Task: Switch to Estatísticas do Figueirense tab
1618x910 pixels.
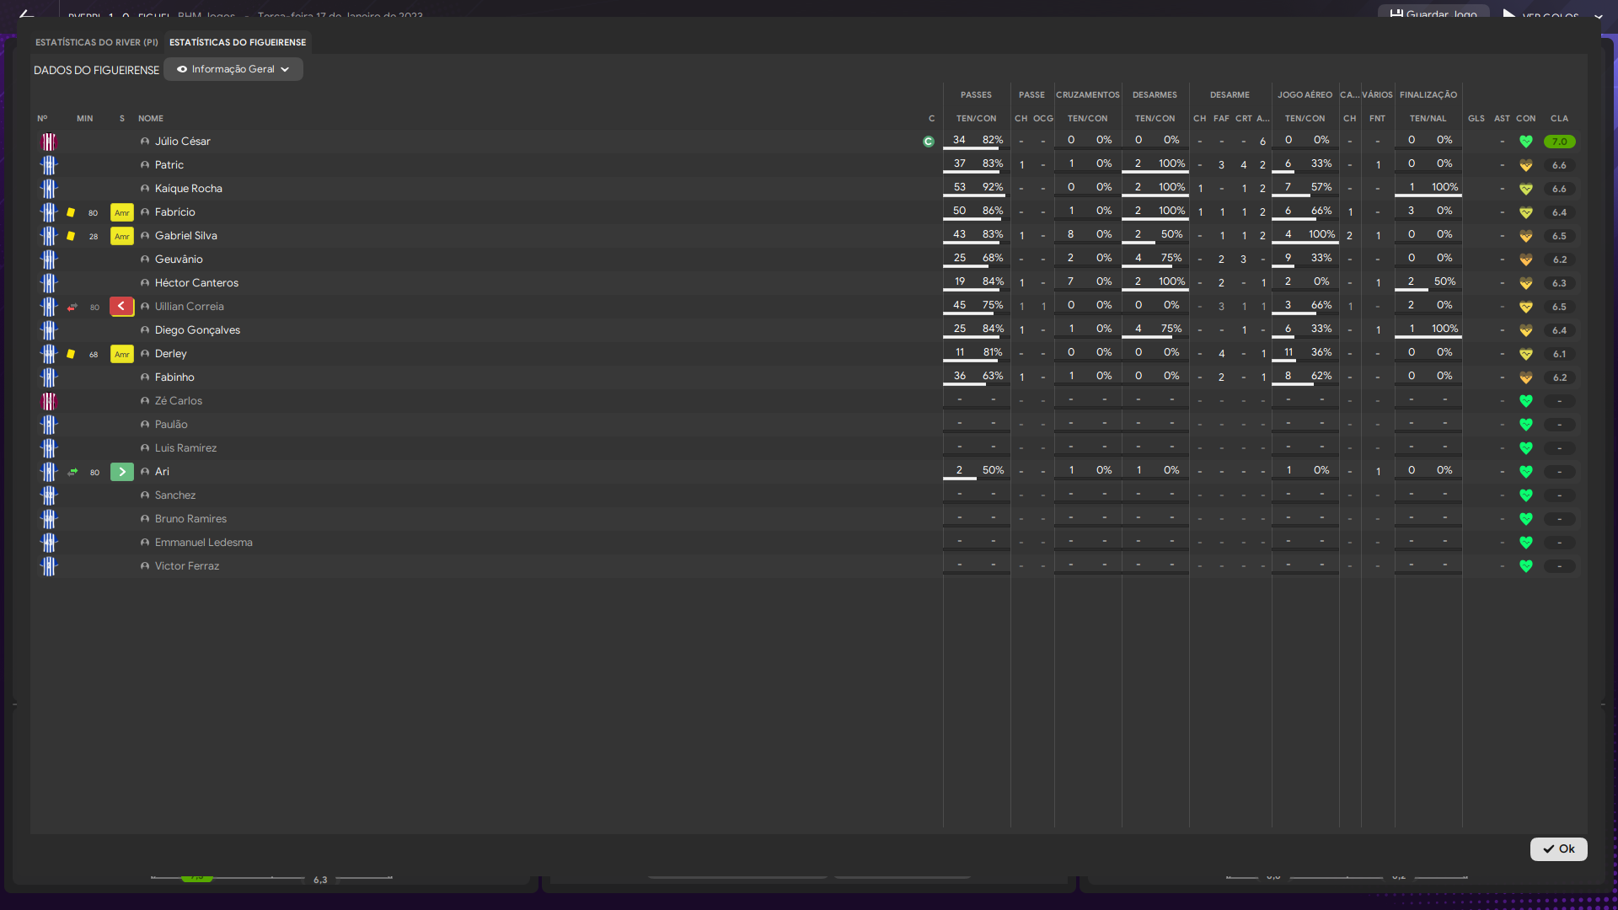Action: coord(238,42)
